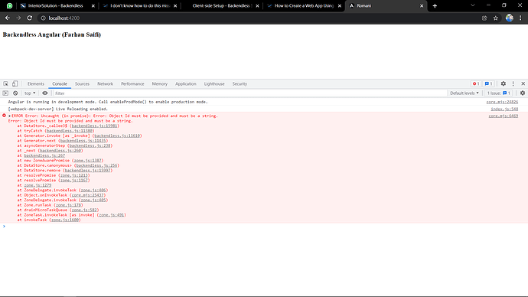This screenshot has width=528, height=297.
Task: Switch to the Network tab
Action: 105,84
